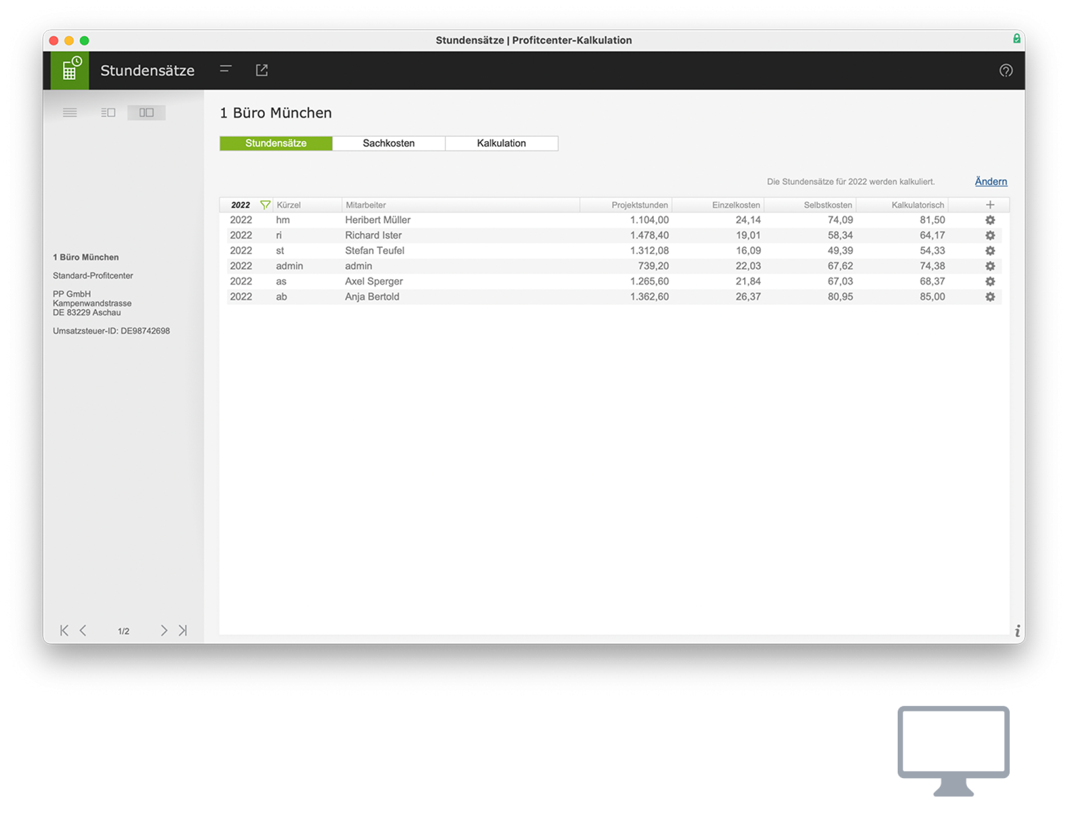Screen dimensions: 1068x818
Task: Click the 1 Büro München page heading
Action: point(275,112)
